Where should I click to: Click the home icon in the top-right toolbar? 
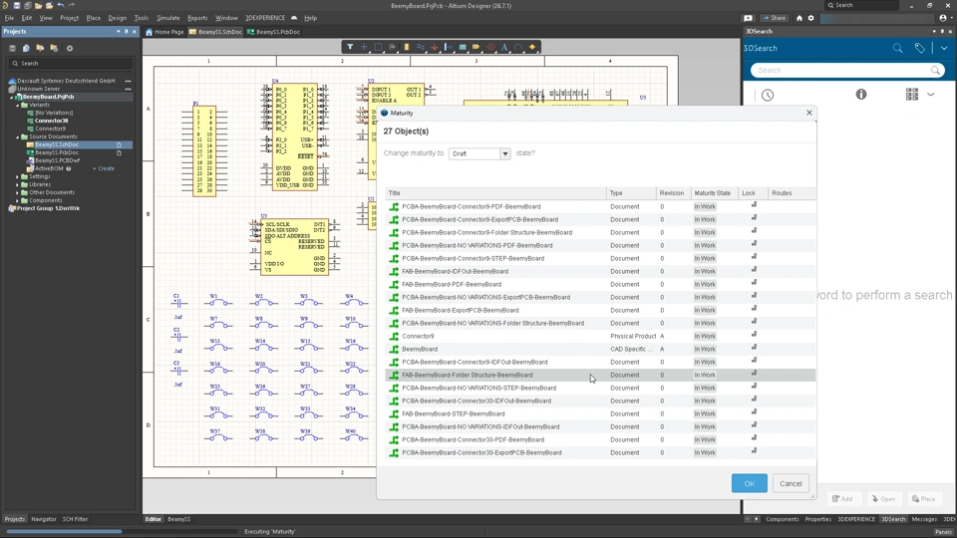click(x=798, y=18)
